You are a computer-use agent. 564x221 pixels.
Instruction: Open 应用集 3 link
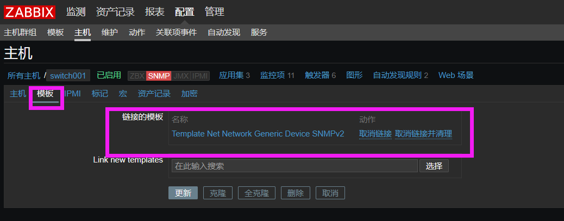click(x=235, y=75)
